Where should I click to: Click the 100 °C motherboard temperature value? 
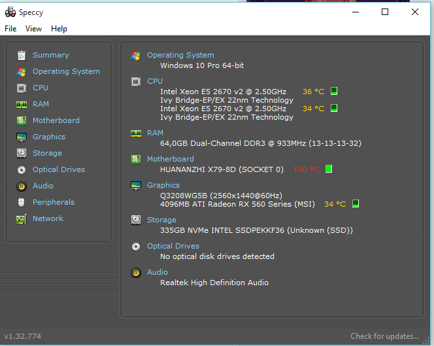(306, 169)
